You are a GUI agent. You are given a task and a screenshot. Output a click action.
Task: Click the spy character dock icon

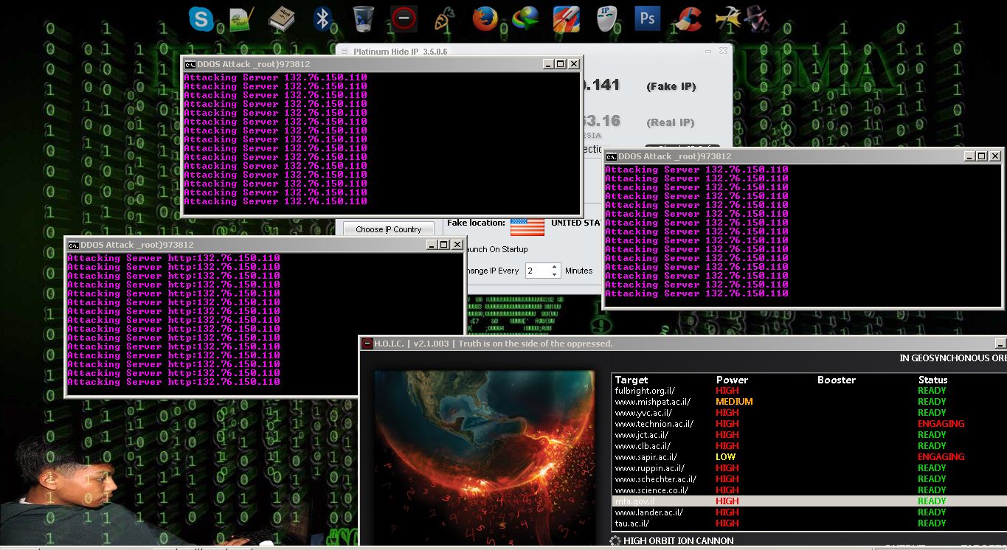[758, 18]
